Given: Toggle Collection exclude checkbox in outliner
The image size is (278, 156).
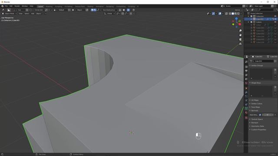Looking at the screenshot, I should [251, 16].
